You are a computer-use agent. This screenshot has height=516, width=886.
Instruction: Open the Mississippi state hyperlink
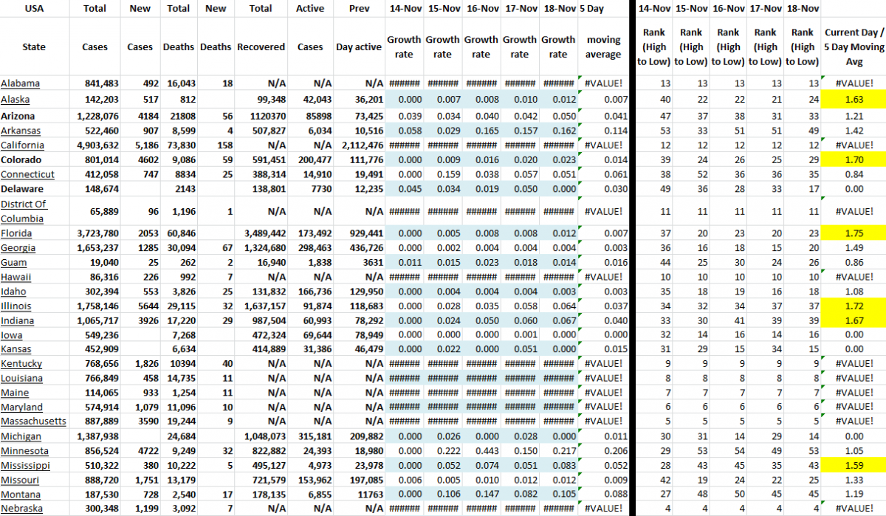coord(25,465)
